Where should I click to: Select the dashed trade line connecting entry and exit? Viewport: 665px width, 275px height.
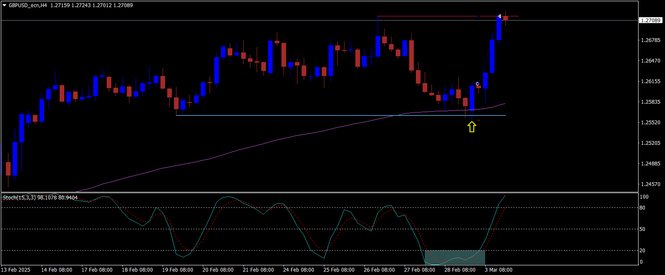coord(488,50)
